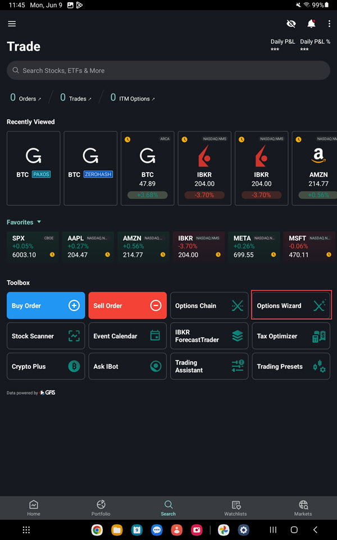The image size is (337, 540).
Task: Select the AMZN favorites tile
Action: click(x=143, y=247)
